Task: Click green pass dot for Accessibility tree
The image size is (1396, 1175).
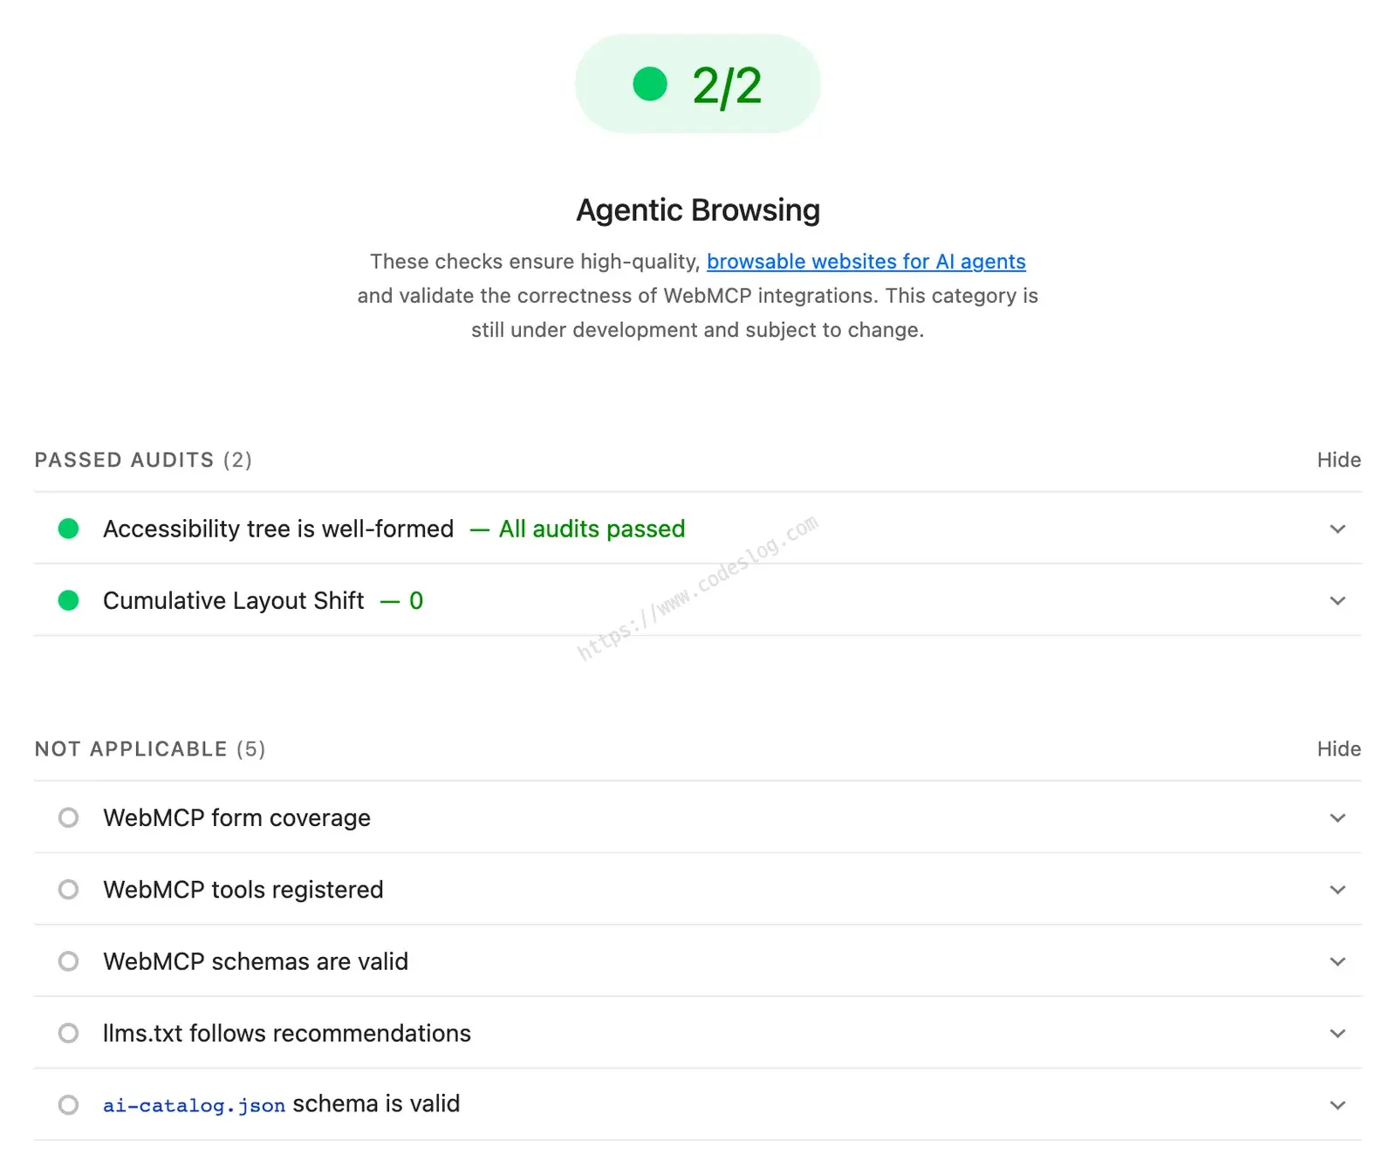Action: coord(68,529)
